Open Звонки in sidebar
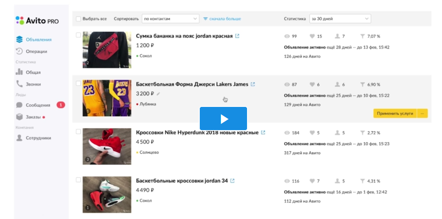Screen dimensions: 442x219 [33, 84]
